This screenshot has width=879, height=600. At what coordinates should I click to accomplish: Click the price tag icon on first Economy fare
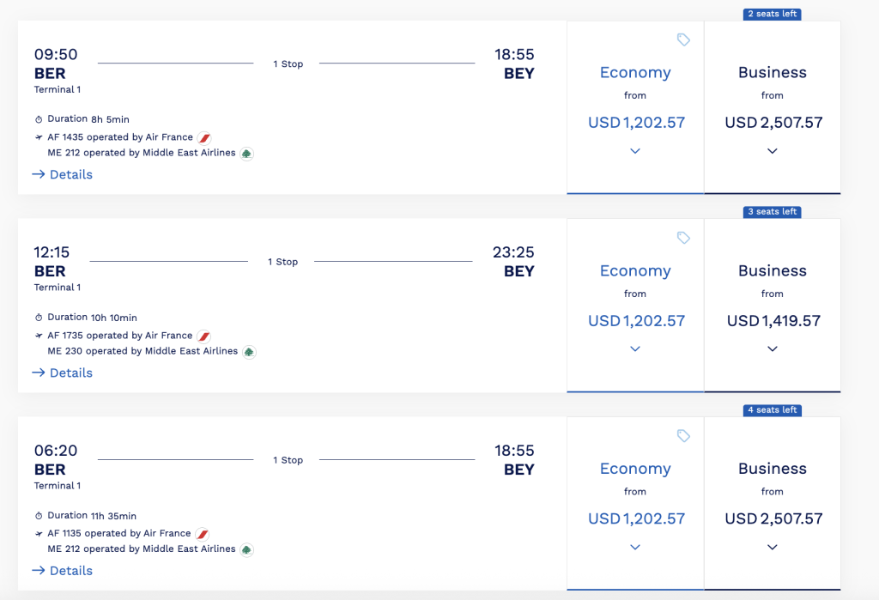click(682, 39)
